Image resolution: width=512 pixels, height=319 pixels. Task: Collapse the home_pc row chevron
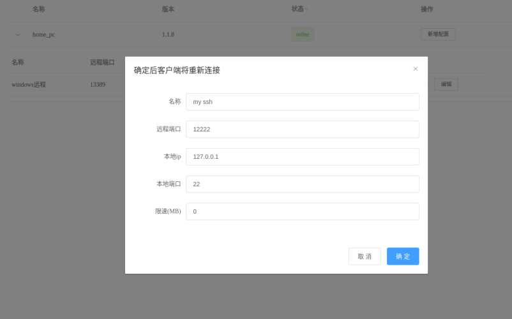[x=18, y=34]
